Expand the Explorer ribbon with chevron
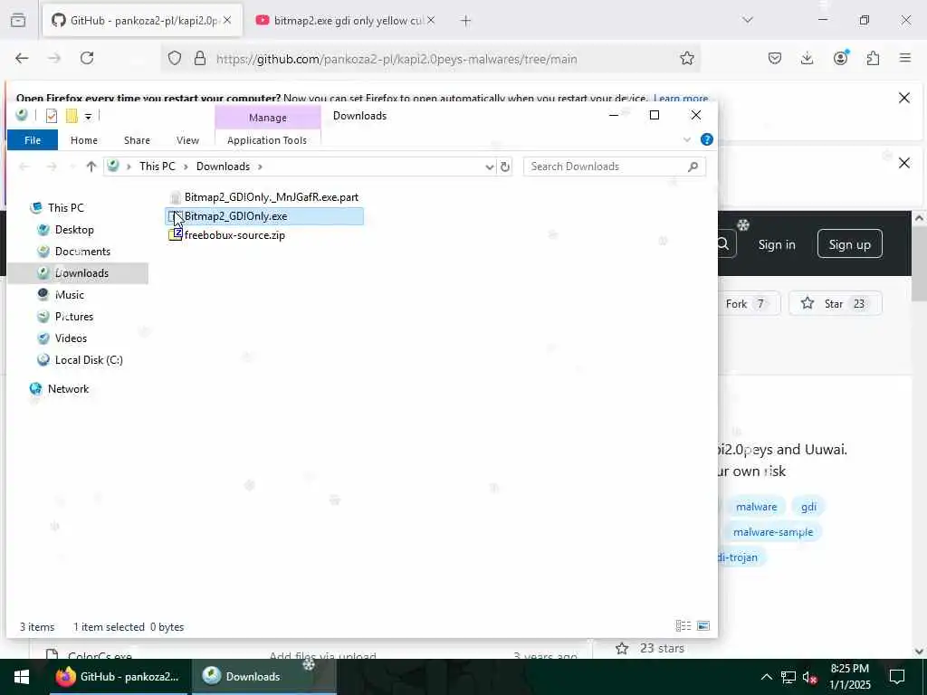 coord(686,140)
